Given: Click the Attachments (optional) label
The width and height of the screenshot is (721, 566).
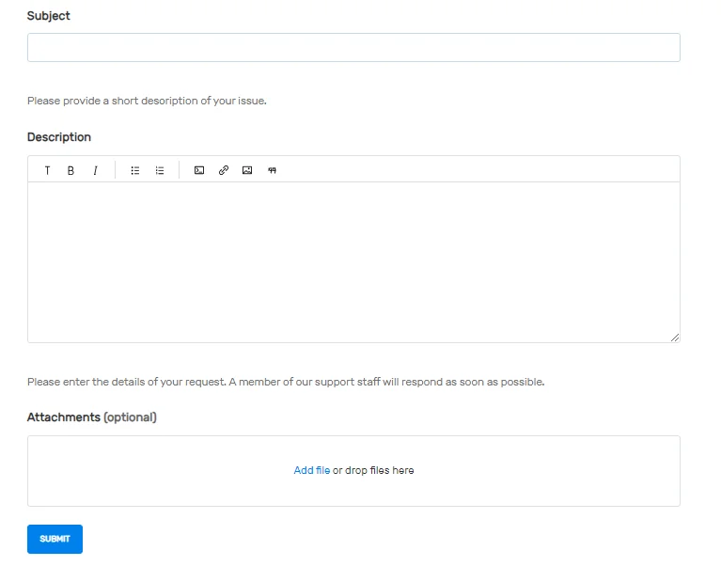Looking at the screenshot, I should point(92,417).
